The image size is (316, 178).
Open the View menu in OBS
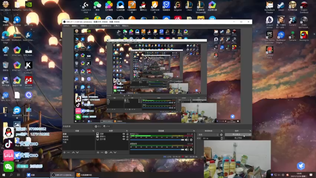tap(83, 26)
